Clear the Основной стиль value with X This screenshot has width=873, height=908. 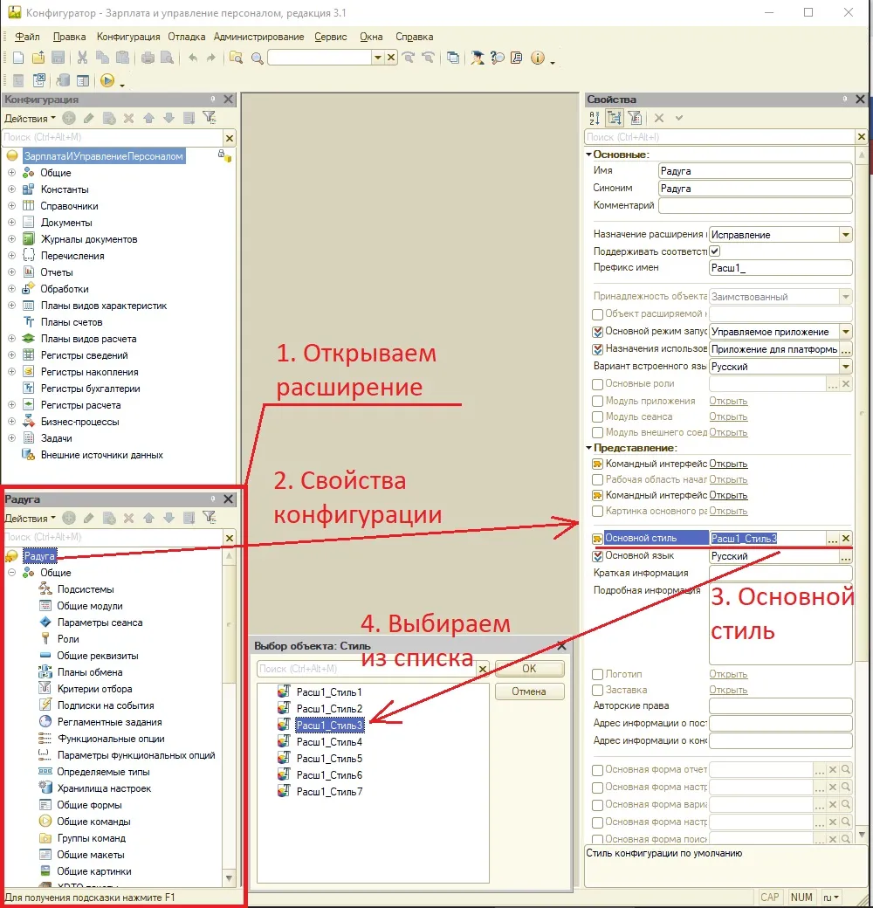(x=846, y=539)
